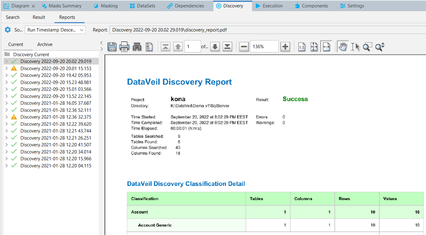The height and width of the screenshot is (235, 426).
Task: Jump to the last page
Action: click(x=227, y=47)
